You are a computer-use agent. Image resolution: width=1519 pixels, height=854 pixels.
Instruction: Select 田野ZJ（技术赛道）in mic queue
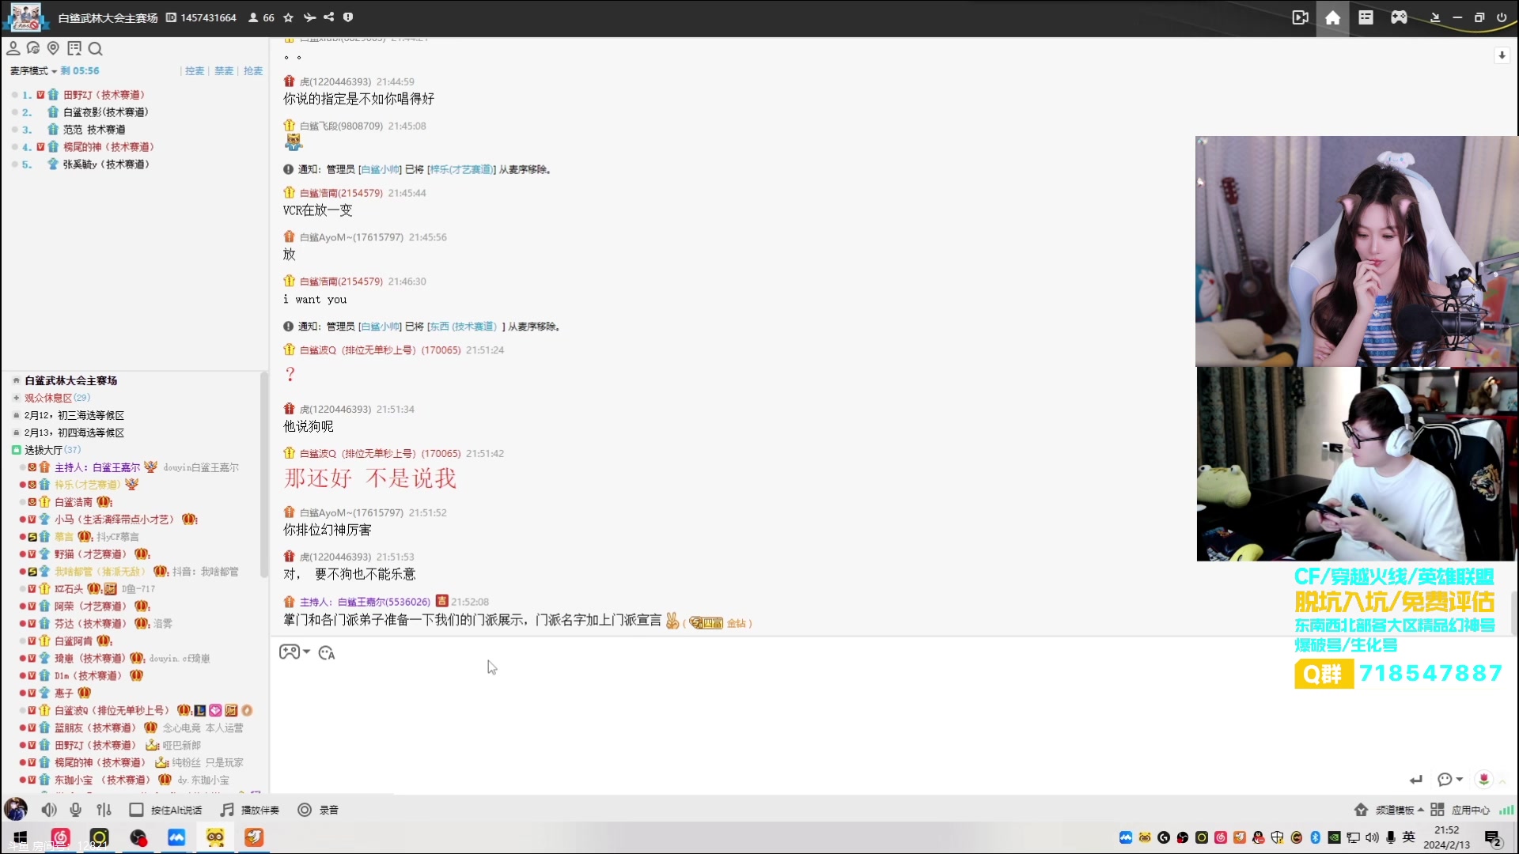104,95
